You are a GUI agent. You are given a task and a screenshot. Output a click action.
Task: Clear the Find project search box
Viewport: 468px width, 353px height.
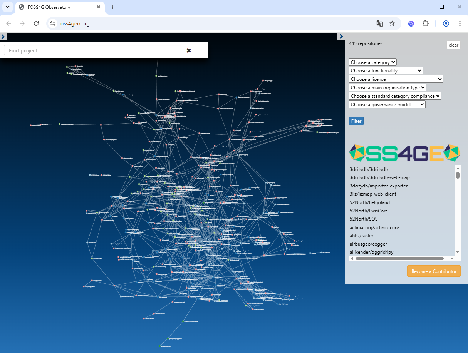(x=189, y=50)
